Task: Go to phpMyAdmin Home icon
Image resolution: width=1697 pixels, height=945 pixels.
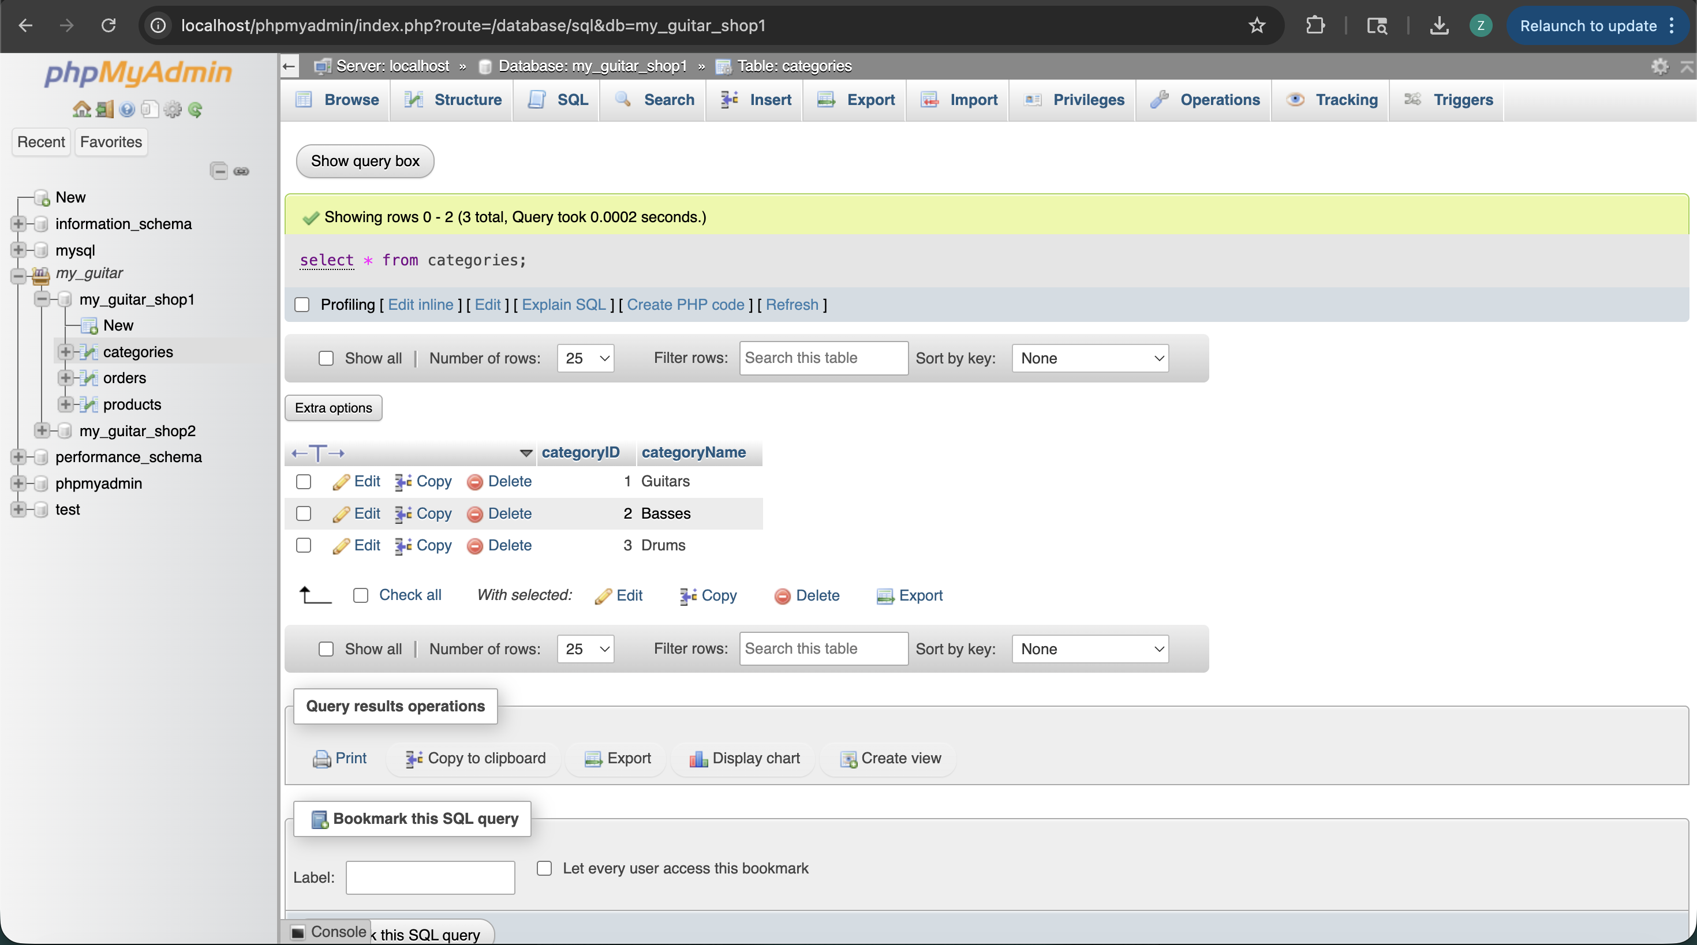Action: [82, 109]
